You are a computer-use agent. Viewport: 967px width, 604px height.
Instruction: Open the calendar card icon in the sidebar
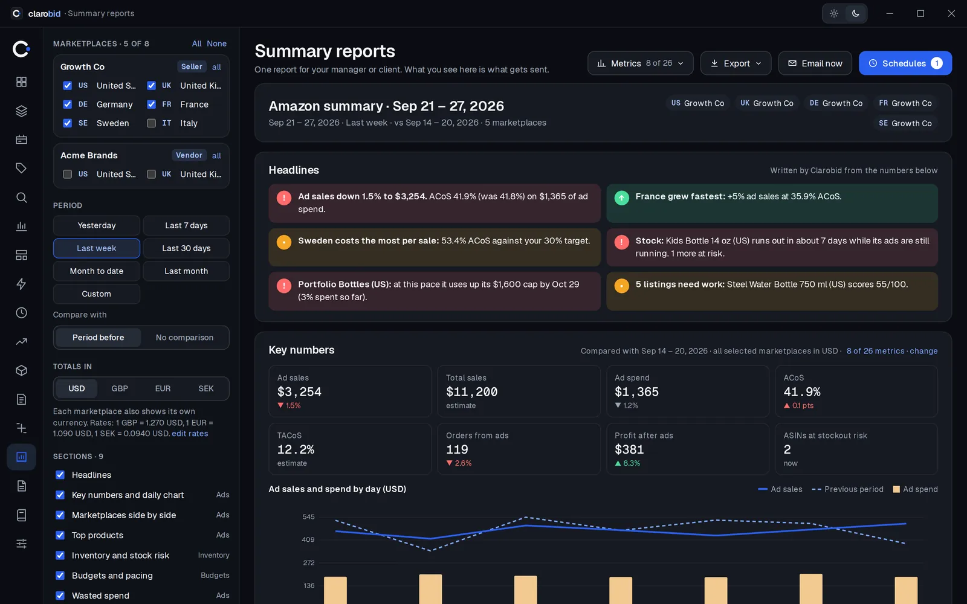21,140
